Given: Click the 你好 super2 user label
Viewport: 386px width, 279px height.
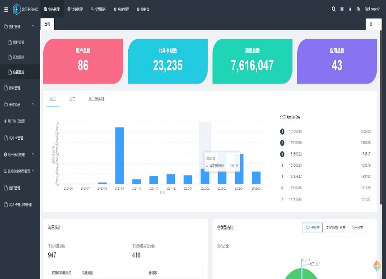Looking at the screenshot, I should [372, 9].
